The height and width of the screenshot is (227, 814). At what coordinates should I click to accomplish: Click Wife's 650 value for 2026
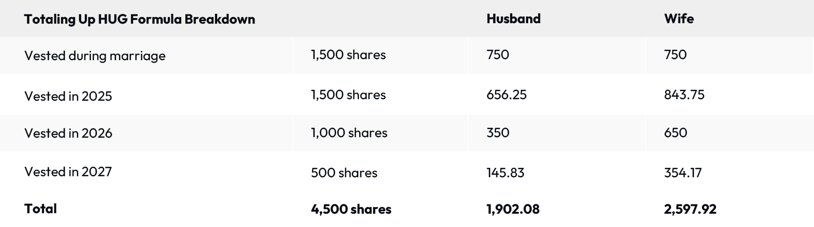tap(675, 133)
